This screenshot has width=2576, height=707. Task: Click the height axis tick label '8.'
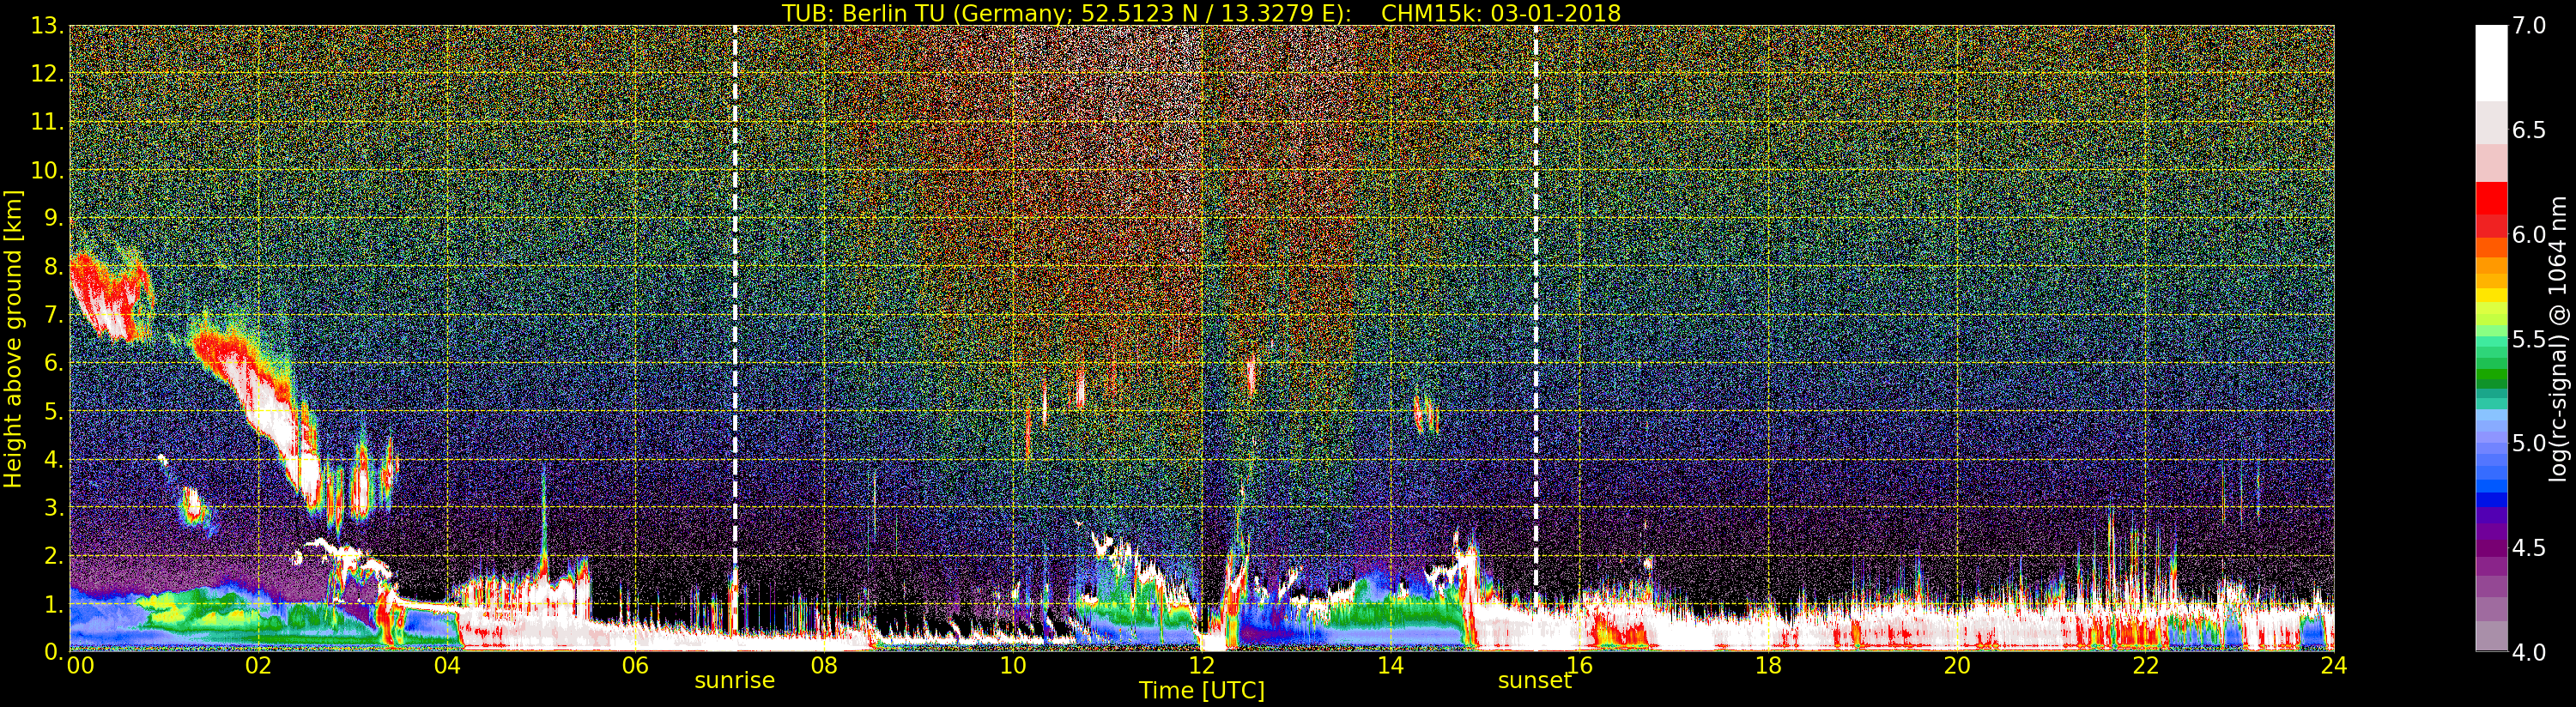[54, 267]
